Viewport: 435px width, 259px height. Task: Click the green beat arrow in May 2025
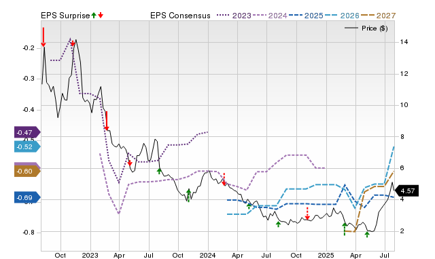point(367,235)
